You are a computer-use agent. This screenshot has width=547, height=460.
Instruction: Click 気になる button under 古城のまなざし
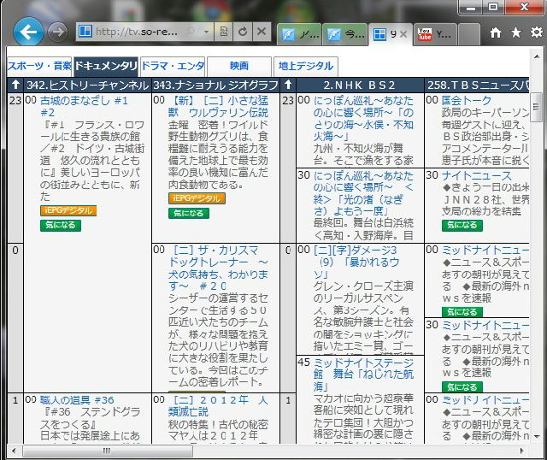pos(61,226)
